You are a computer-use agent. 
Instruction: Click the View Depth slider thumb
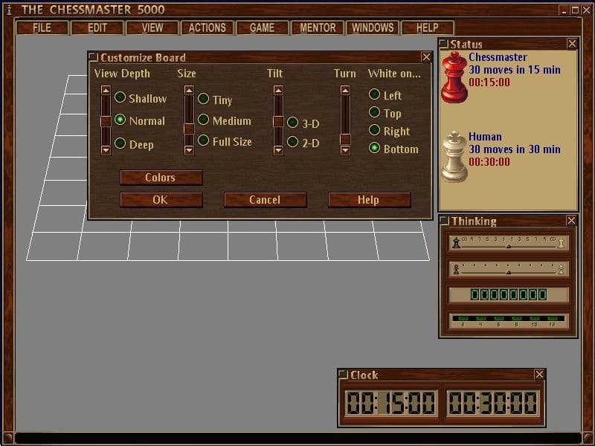coord(106,121)
